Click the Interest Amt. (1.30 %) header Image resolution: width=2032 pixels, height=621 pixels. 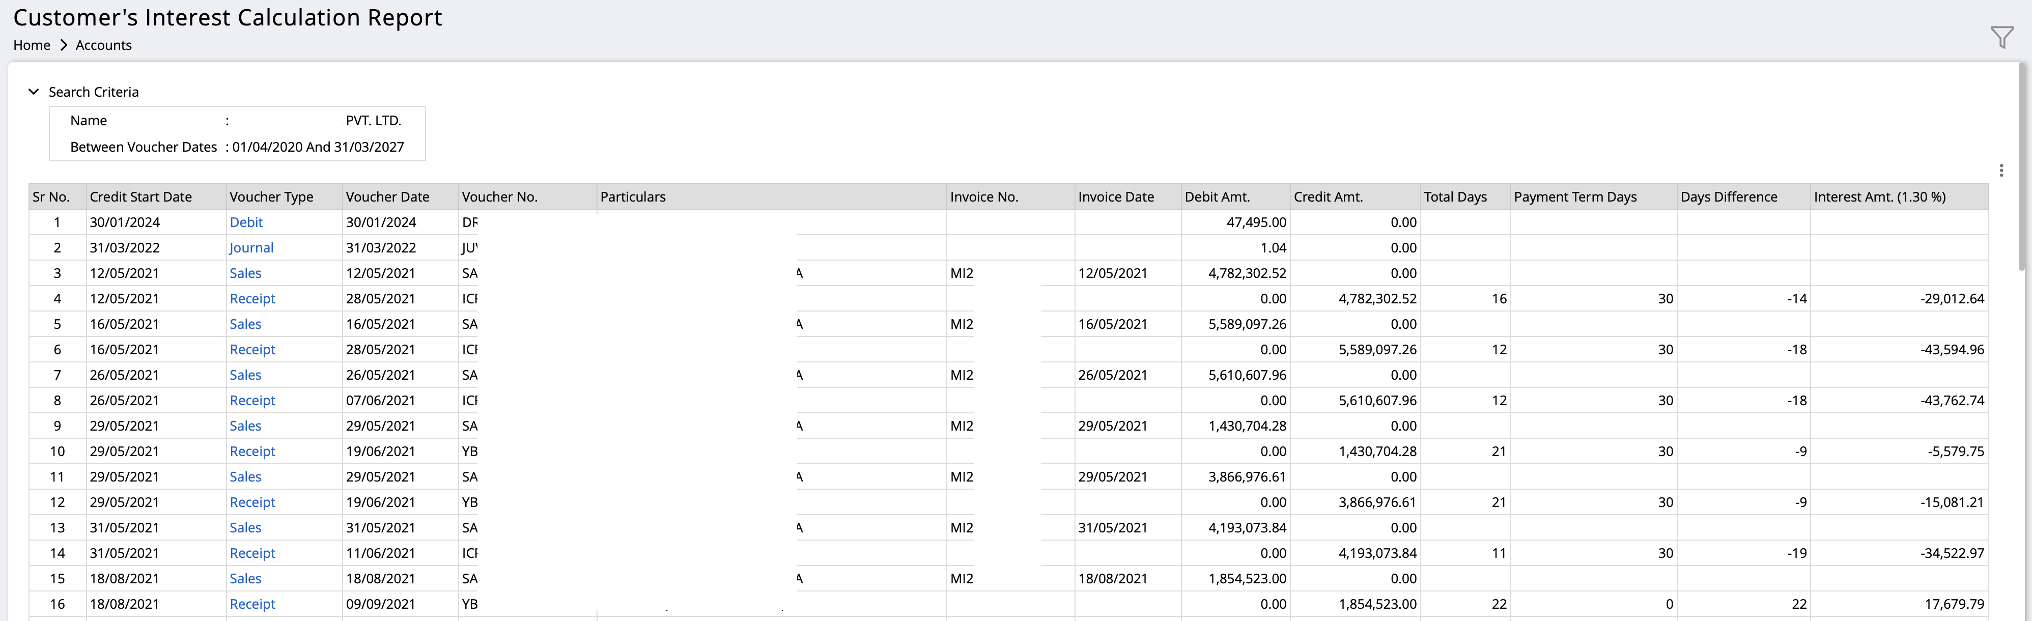click(1899, 196)
